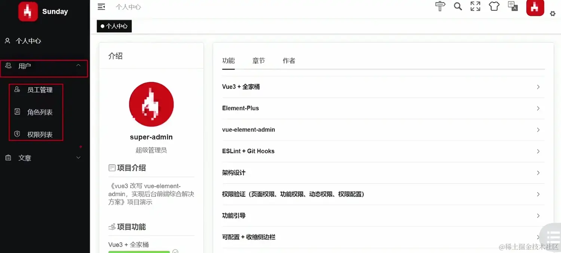
Task: Click the small gear next to the avatar
Action: [553, 14]
